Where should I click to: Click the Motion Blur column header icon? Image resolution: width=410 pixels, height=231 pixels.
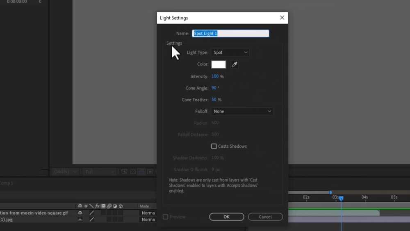click(x=109, y=206)
